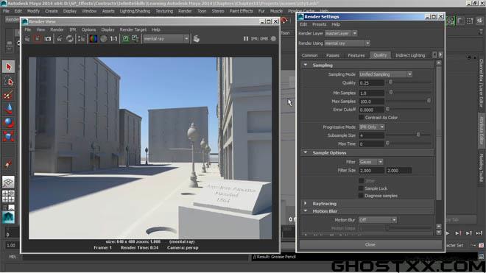Click the snapshot camera icon in Render View
The height and width of the screenshot is (273, 486).
coord(48,39)
